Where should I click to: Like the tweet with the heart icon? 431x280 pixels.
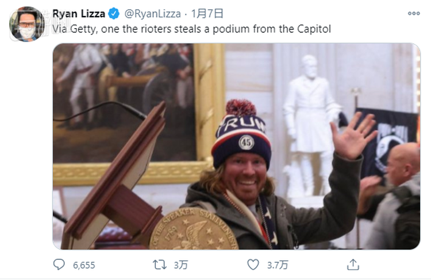tap(253, 265)
